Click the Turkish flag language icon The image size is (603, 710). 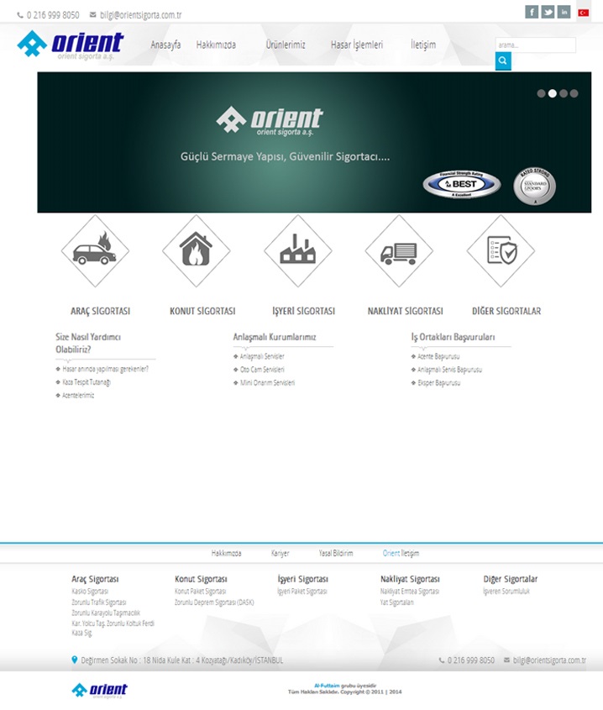(583, 13)
